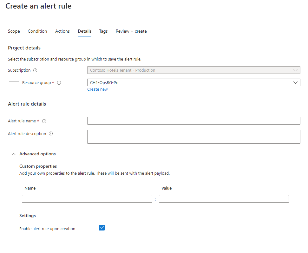Open the Resource group dropdown
Image resolution: width=308 pixels, height=253 pixels.
click(194, 82)
